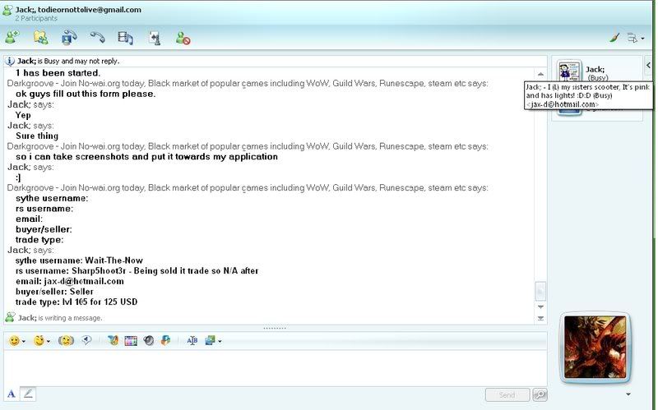The image size is (658, 410).
Task: Click 'Jack; is Busy and may not reply.'
Action: 68,61
